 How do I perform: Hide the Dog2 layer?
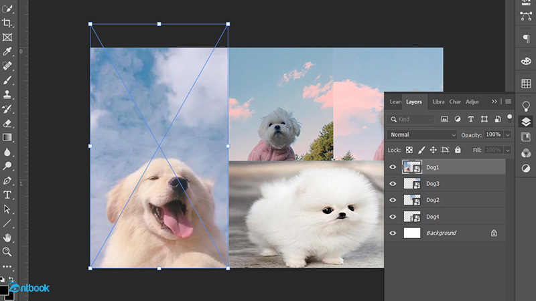393,200
